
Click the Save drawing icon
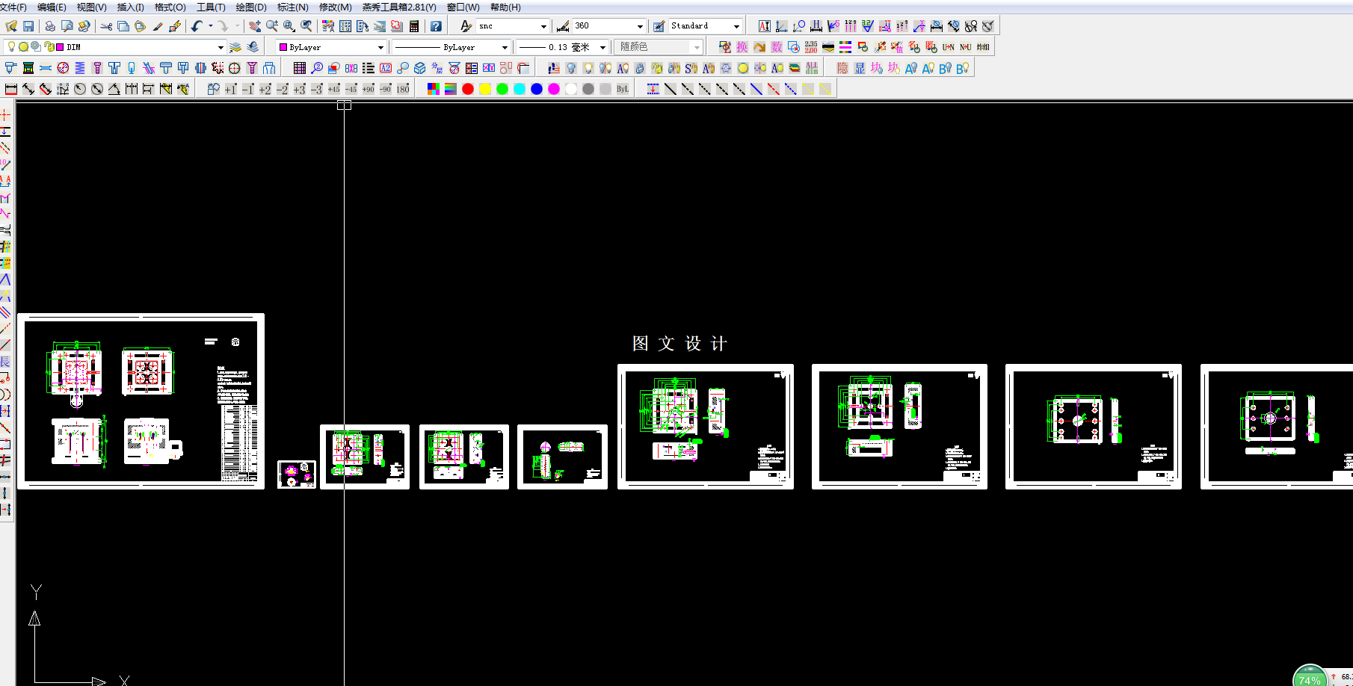28,26
